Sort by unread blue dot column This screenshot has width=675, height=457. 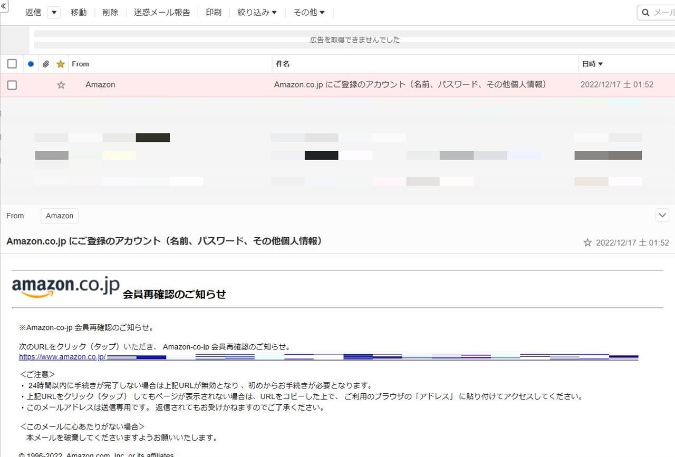(x=31, y=64)
